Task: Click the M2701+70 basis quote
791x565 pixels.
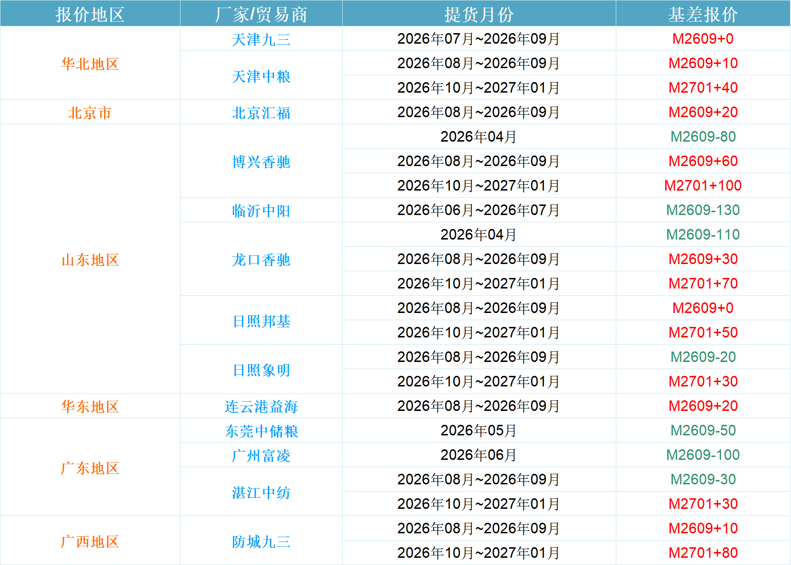Action: point(703,284)
